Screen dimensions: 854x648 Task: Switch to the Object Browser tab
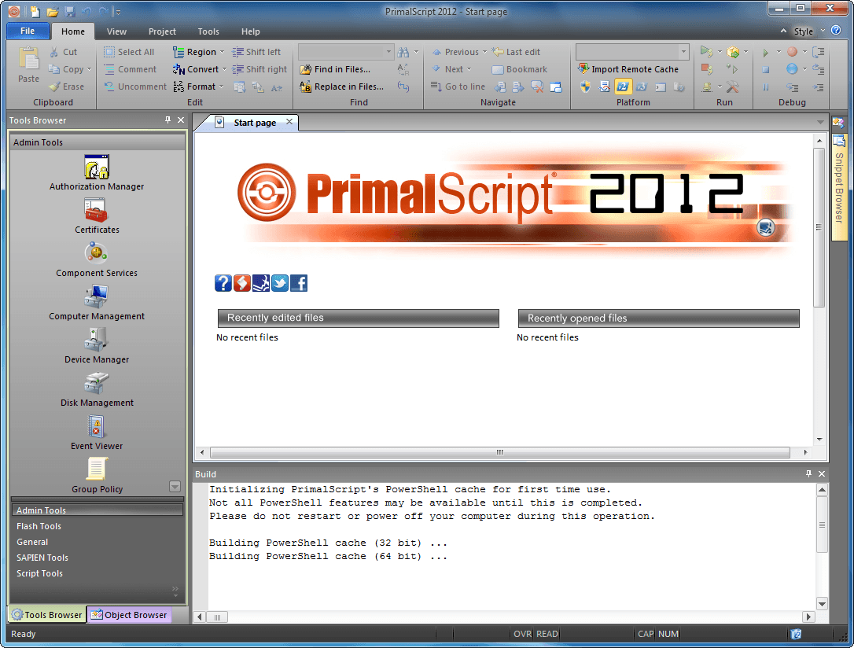tap(129, 615)
